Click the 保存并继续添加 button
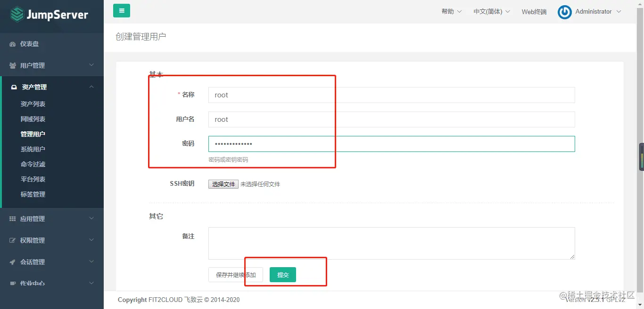Viewport: 644px width, 309px height. [236, 275]
